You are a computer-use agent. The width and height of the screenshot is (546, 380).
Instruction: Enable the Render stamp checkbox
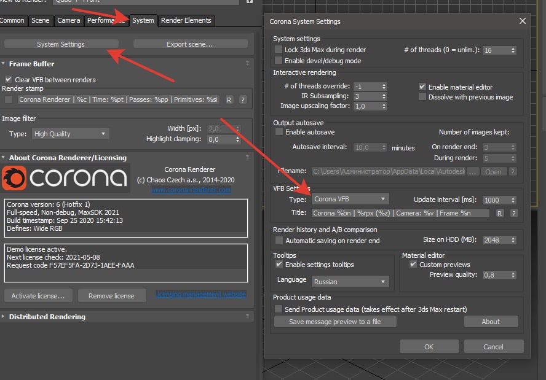[9, 99]
